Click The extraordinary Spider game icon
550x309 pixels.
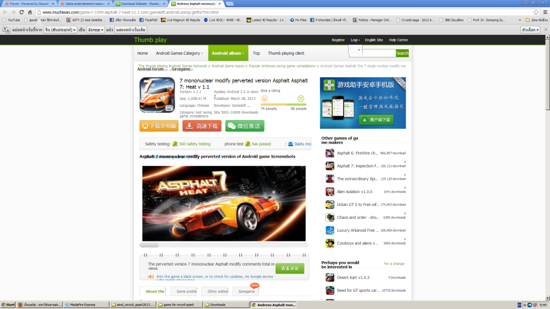pyautogui.click(x=330, y=179)
